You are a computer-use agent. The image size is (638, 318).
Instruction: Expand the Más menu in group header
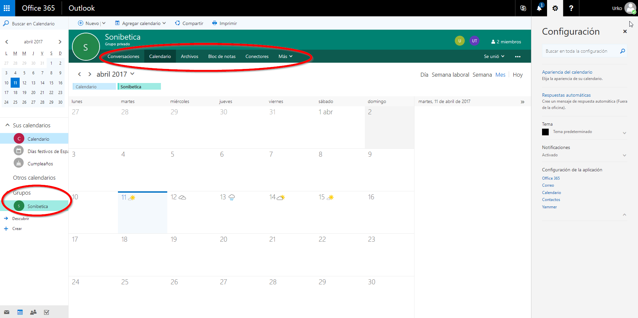pyautogui.click(x=286, y=56)
